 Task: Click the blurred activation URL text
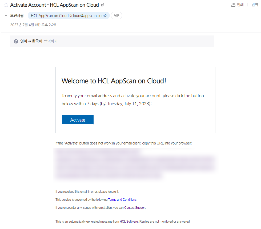(x=135, y=164)
